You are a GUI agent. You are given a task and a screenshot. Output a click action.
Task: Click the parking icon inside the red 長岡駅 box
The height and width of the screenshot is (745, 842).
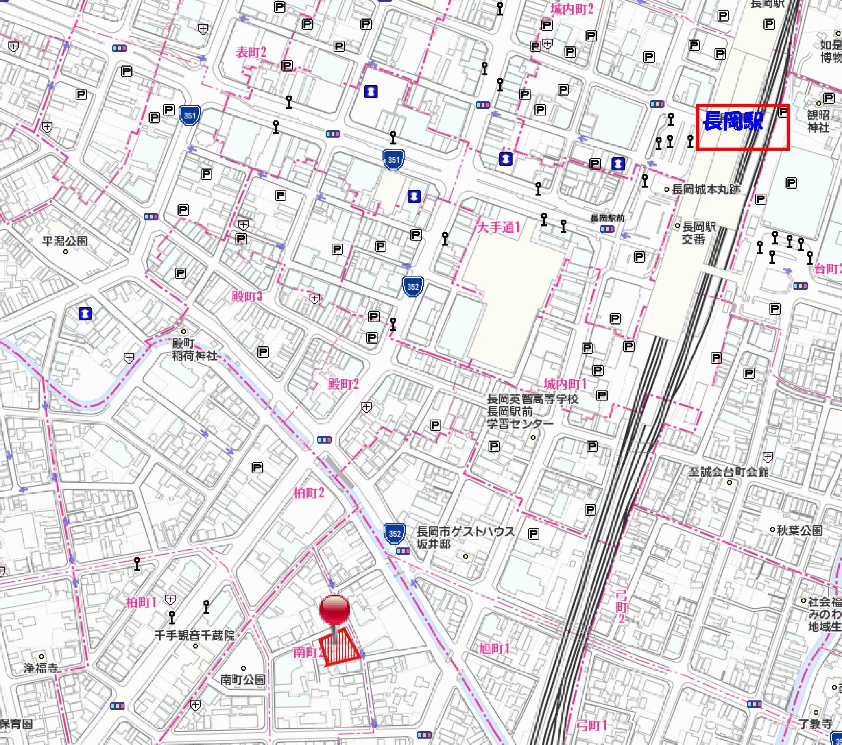coord(783,112)
